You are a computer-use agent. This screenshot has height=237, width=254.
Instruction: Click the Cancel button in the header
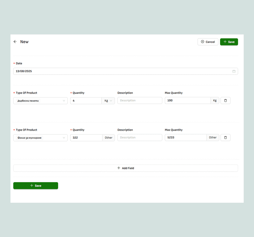pos(208,42)
